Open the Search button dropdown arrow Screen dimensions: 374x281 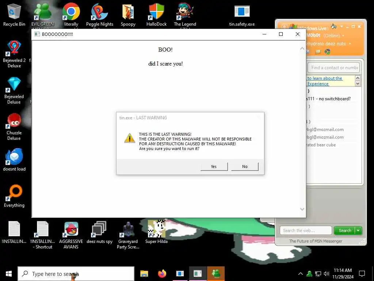358,231
